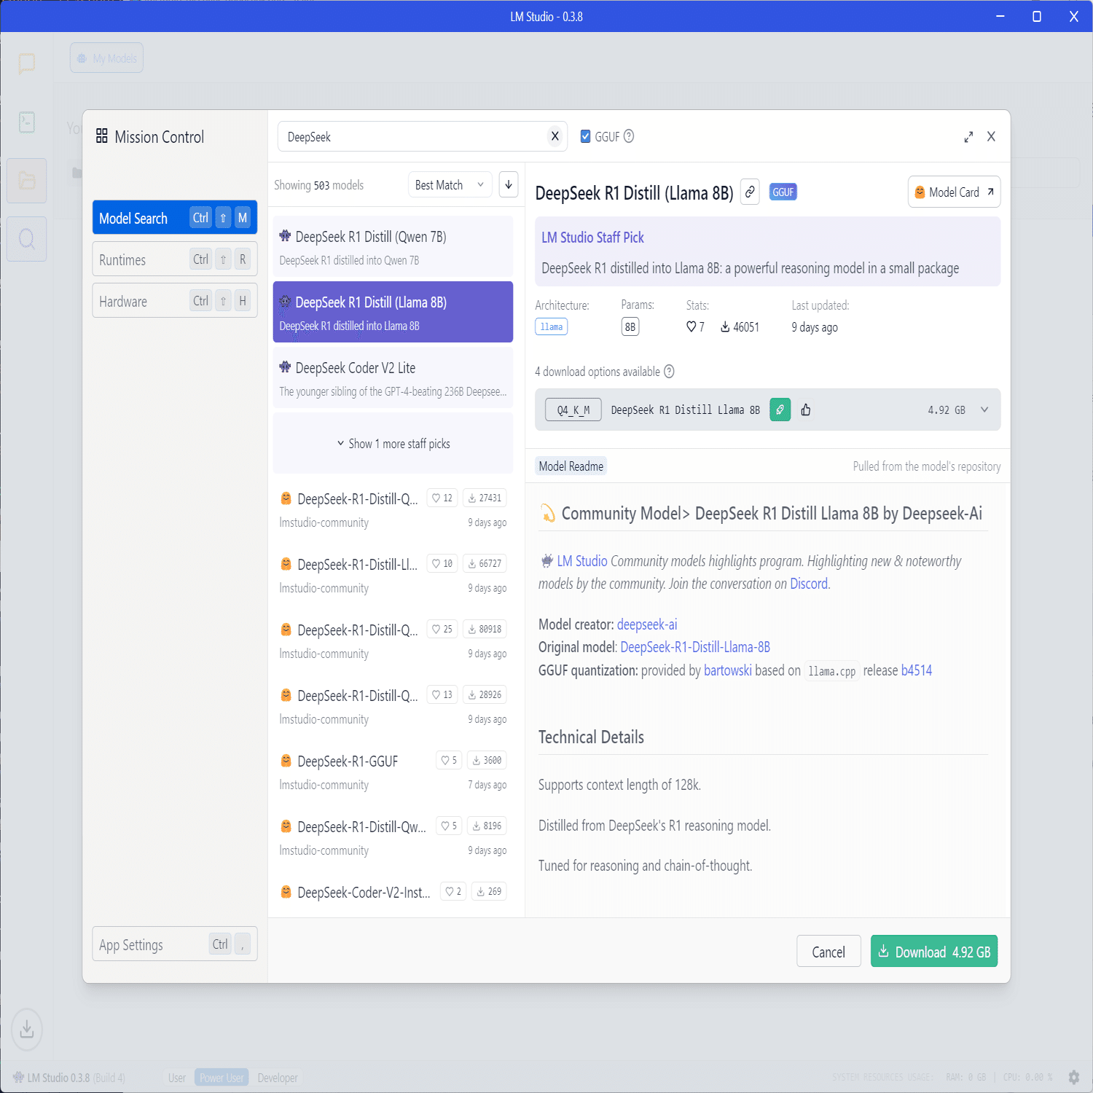Select DeepSeek R1 Distill (Llama 8B) result
Viewport: 1093px width, 1093px height.
pos(393,312)
